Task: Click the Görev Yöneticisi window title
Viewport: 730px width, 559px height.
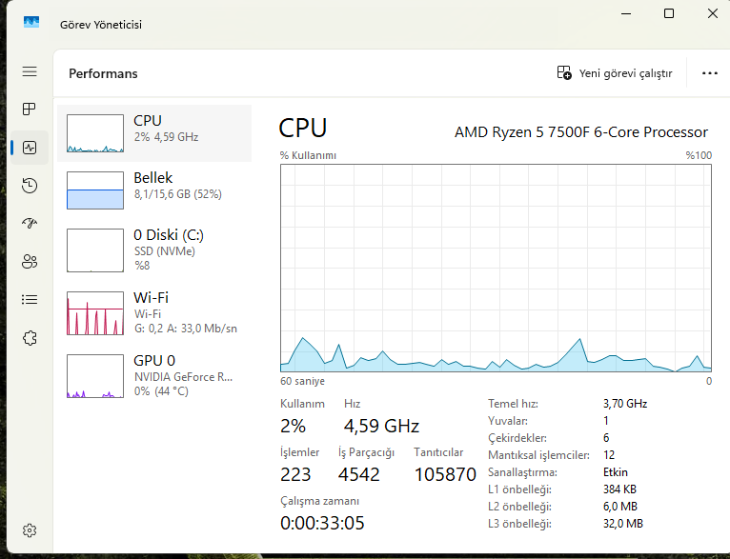Action: click(x=101, y=25)
